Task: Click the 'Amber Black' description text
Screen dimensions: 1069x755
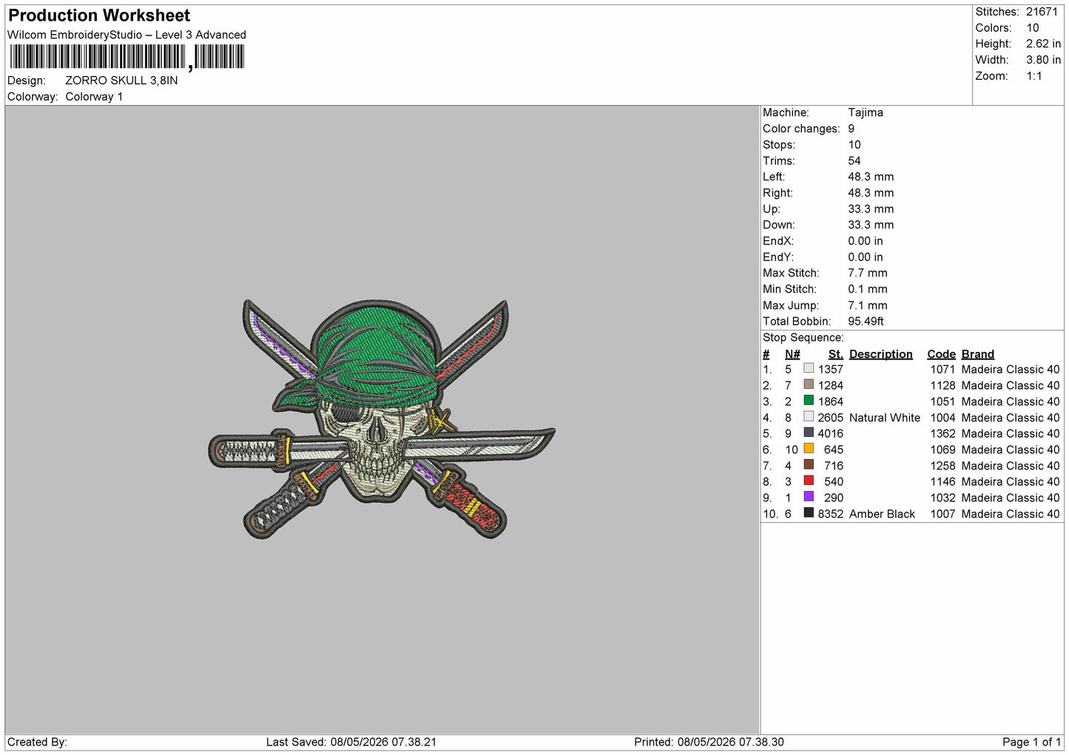Action: coord(882,514)
